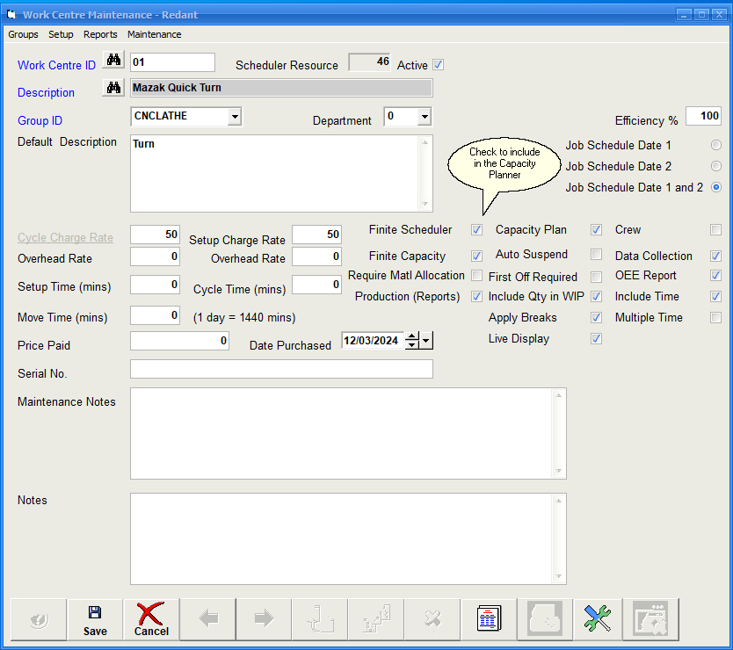This screenshot has height=650, width=733.
Task: Open the Reports menu
Action: coord(100,34)
